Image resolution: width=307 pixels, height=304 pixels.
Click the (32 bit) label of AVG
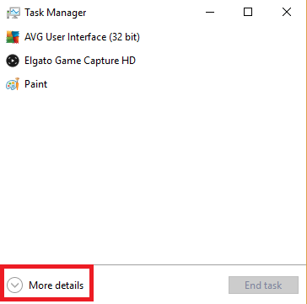click(x=124, y=37)
